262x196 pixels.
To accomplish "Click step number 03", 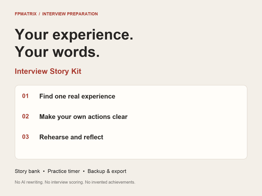I will 25,137.
